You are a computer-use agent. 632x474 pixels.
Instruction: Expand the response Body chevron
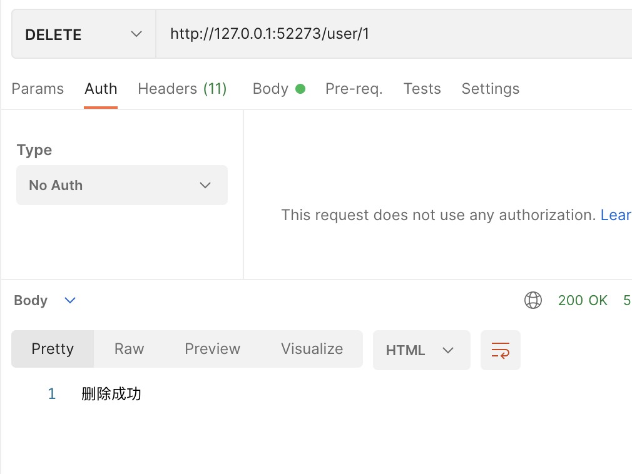70,300
